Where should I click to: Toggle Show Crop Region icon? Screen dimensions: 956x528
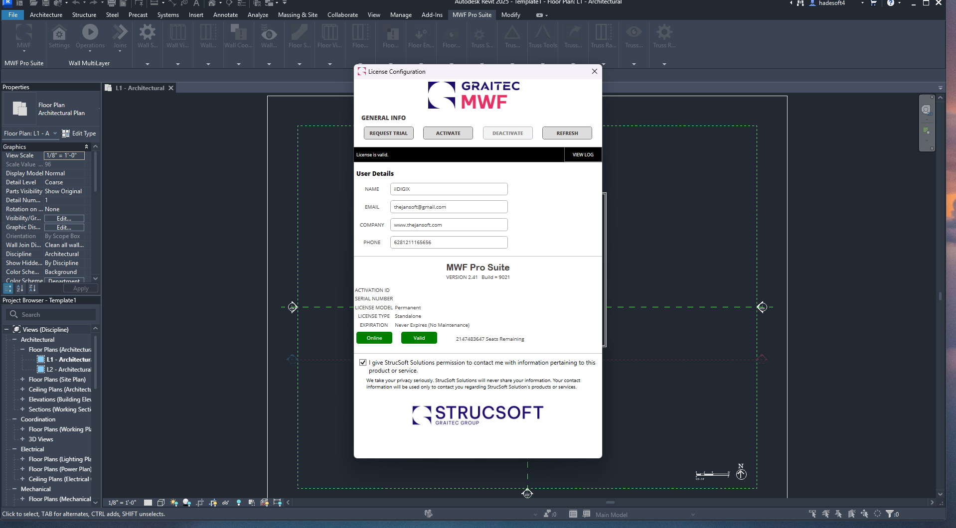(x=213, y=503)
